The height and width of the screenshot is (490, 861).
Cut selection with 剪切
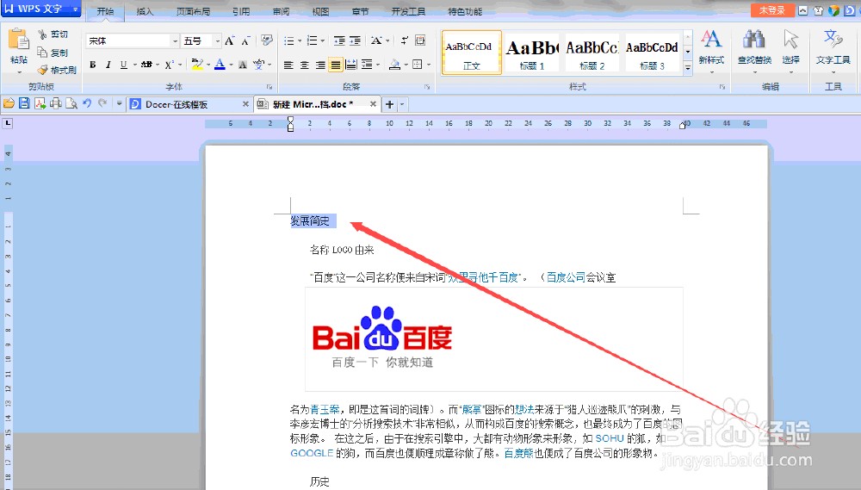tap(53, 34)
